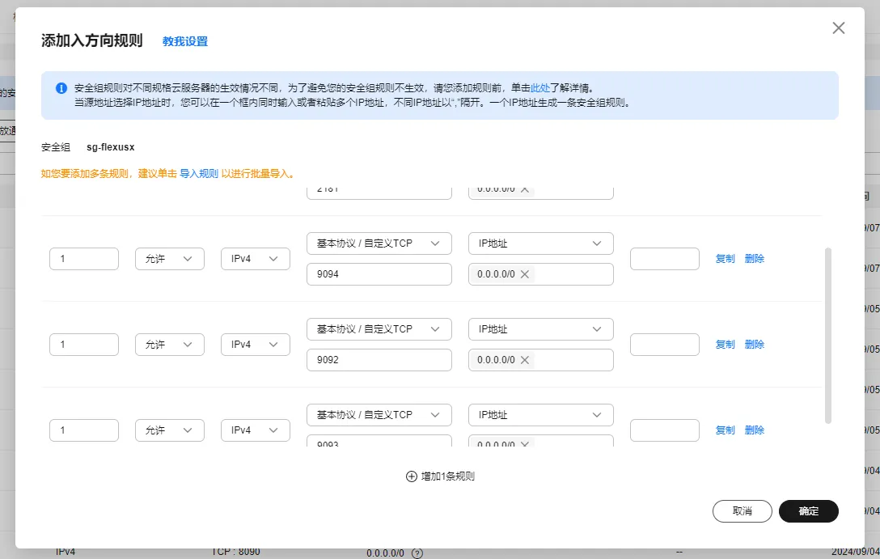Copy the port 9092 rule with 复制
This screenshot has width=880, height=559.
(725, 345)
